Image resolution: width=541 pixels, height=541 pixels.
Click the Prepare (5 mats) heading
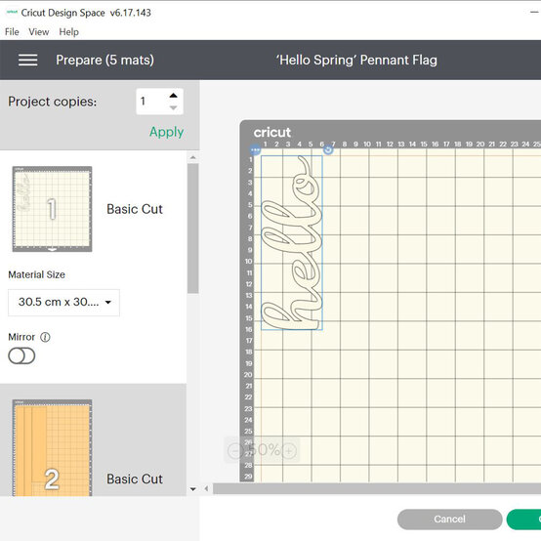coord(104,60)
